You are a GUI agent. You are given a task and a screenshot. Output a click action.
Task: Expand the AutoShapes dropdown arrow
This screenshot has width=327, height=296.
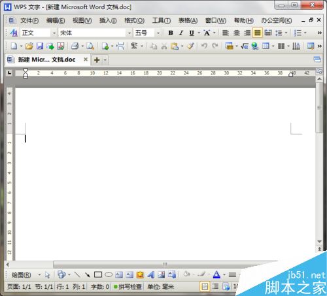click(x=69, y=274)
